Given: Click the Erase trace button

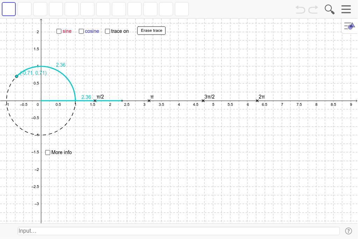Looking at the screenshot, I should [x=151, y=31].
